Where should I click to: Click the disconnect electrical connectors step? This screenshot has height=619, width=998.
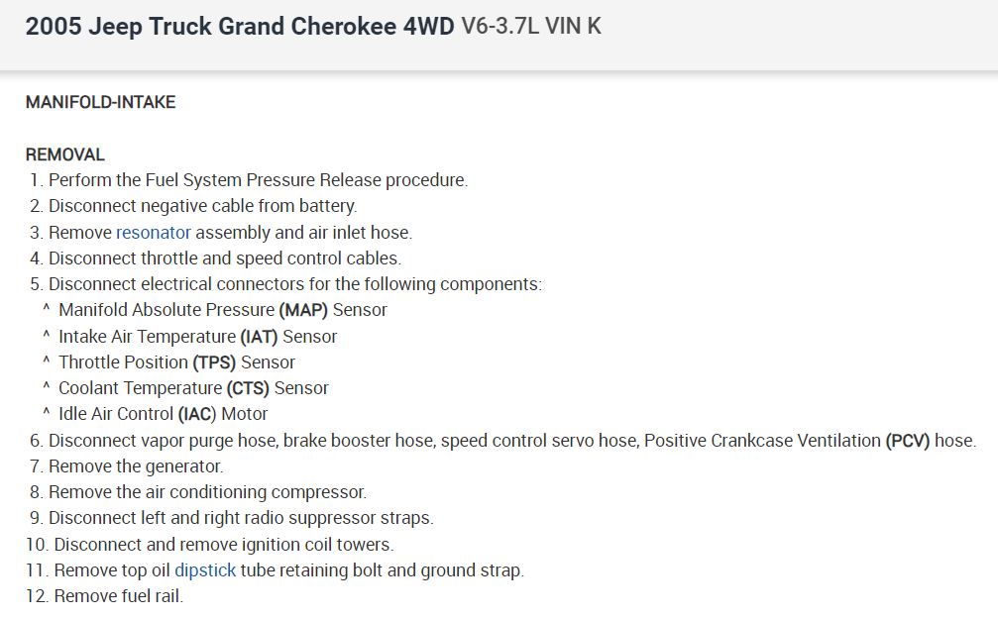294,284
